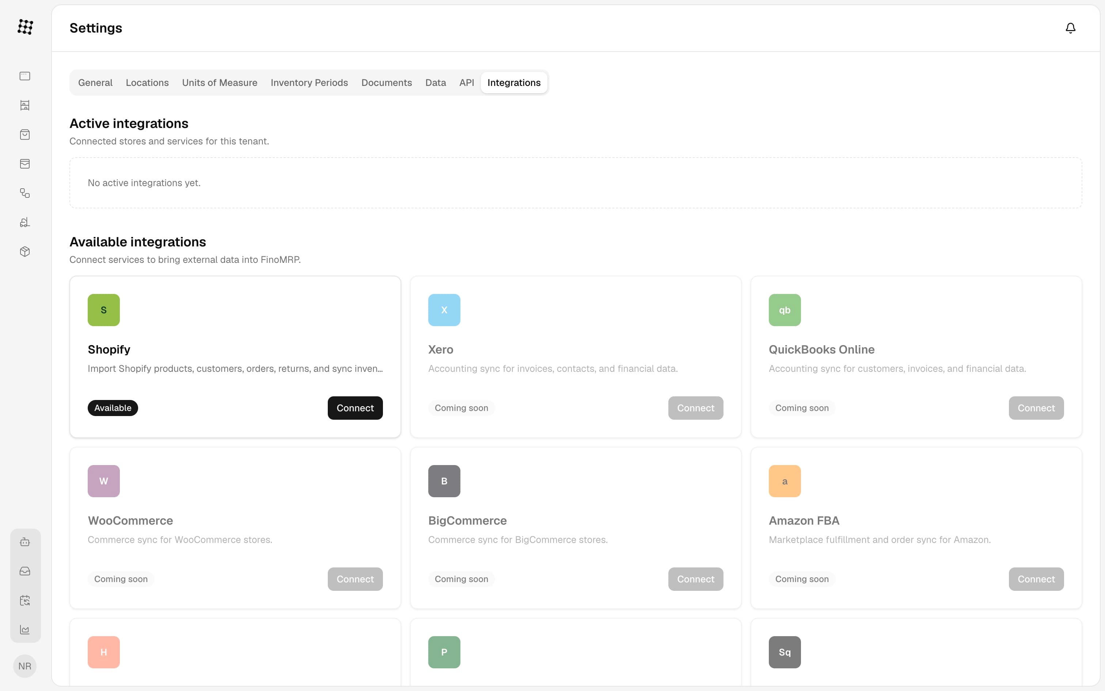This screenshot has width=1105, height=691.
Task: Open the warehouse shelves icon in sidebar
Action: 25,105
